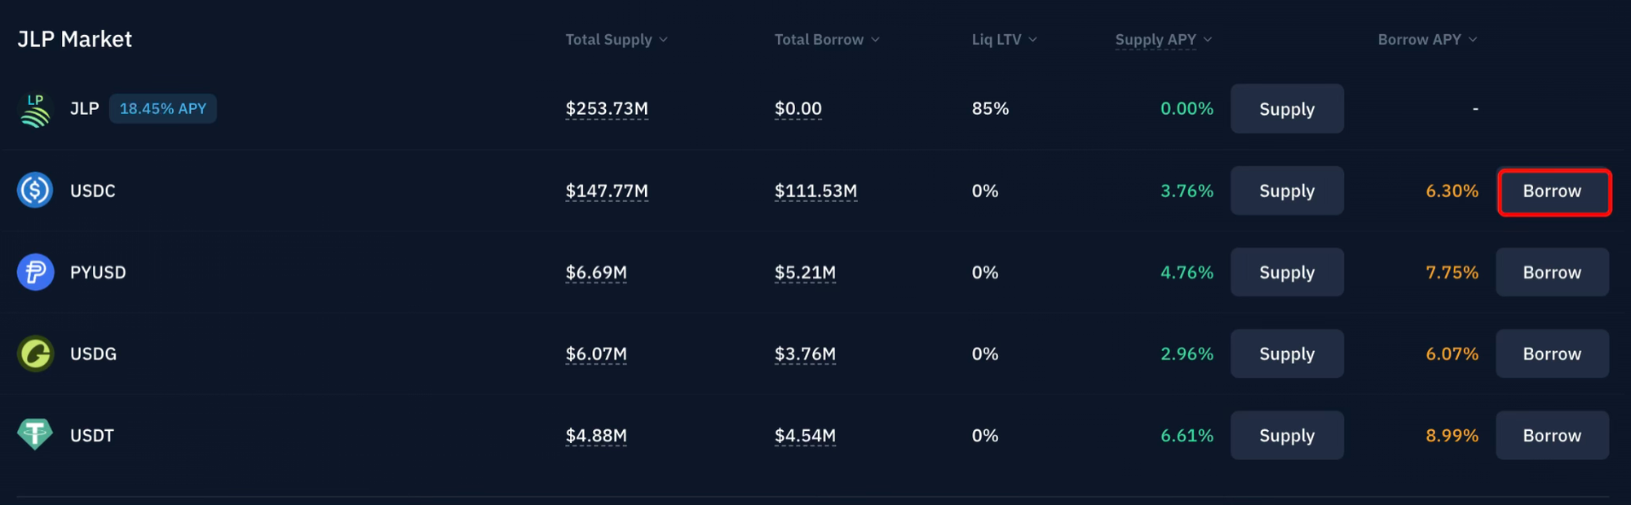Click the JLP token icon

coord(35,109)
